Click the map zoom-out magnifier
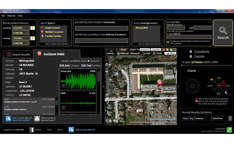Screen dimensions: 234x143 [x=107, y=95]
